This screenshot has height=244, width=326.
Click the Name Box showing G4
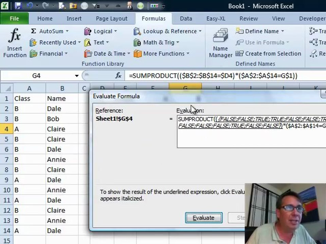(37, 76)
